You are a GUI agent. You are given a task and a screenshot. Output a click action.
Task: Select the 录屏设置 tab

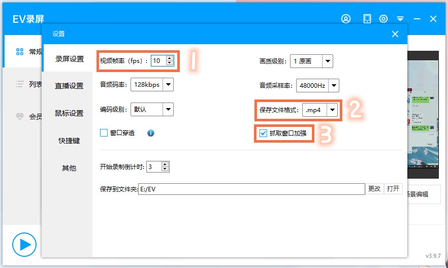[x=70, y=59]
